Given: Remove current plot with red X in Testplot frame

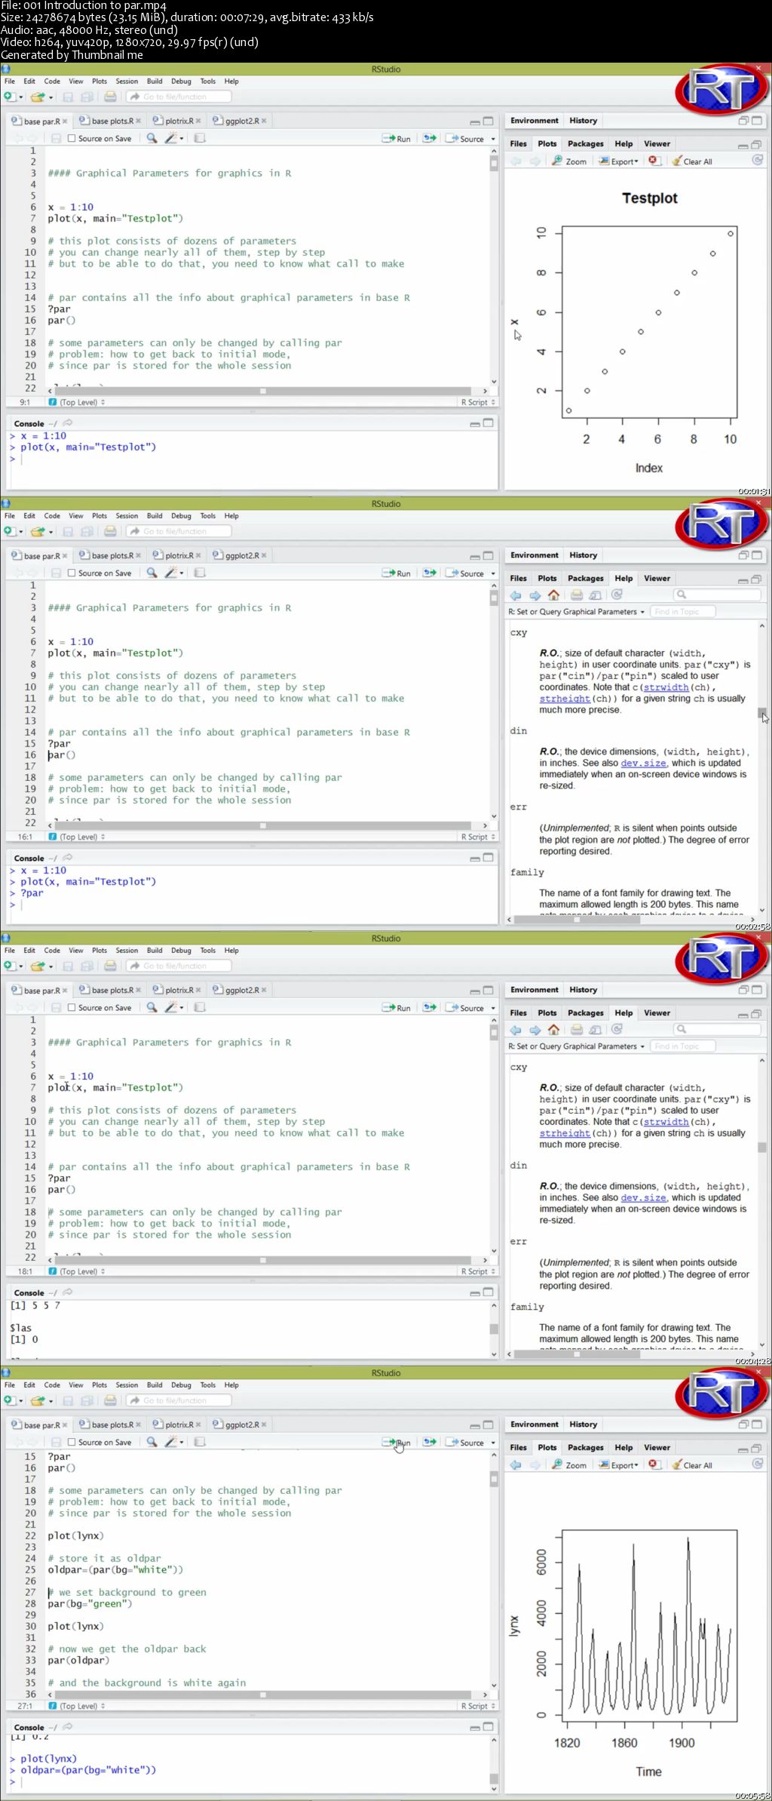Looking at the screenshot, I should pyautogui.click(x=654, y=161).
